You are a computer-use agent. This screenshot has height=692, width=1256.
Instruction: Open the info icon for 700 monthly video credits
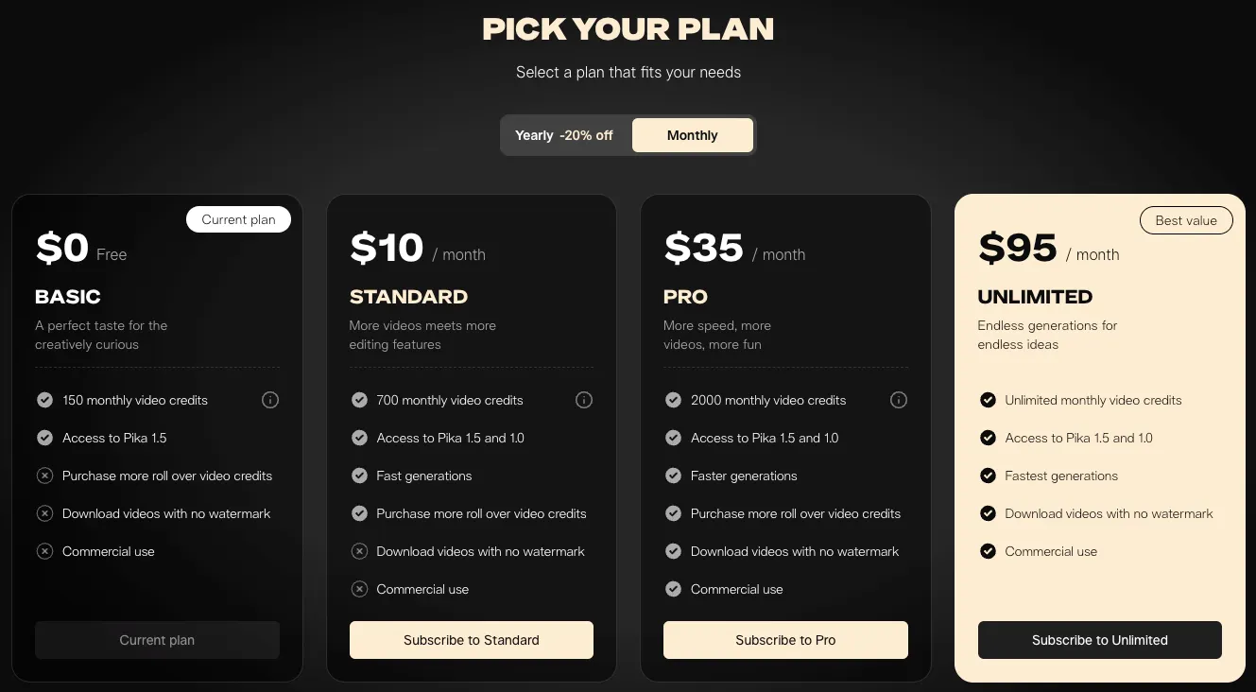(x=584, y=400)
